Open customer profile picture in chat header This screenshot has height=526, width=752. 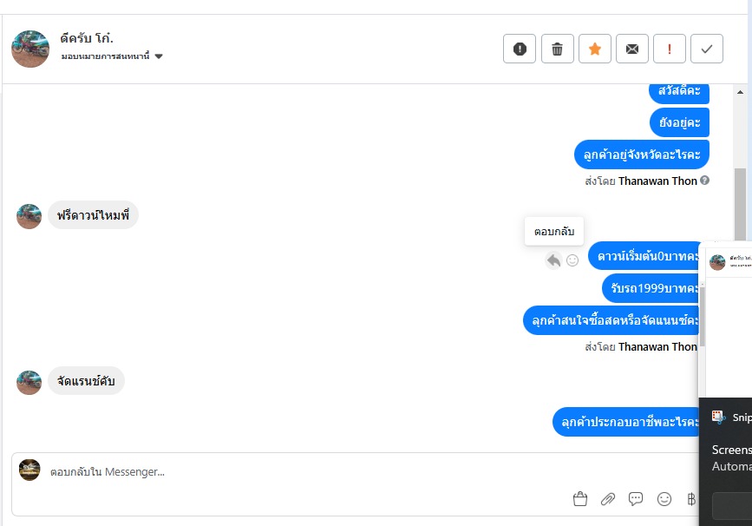[x=30, y=49]
